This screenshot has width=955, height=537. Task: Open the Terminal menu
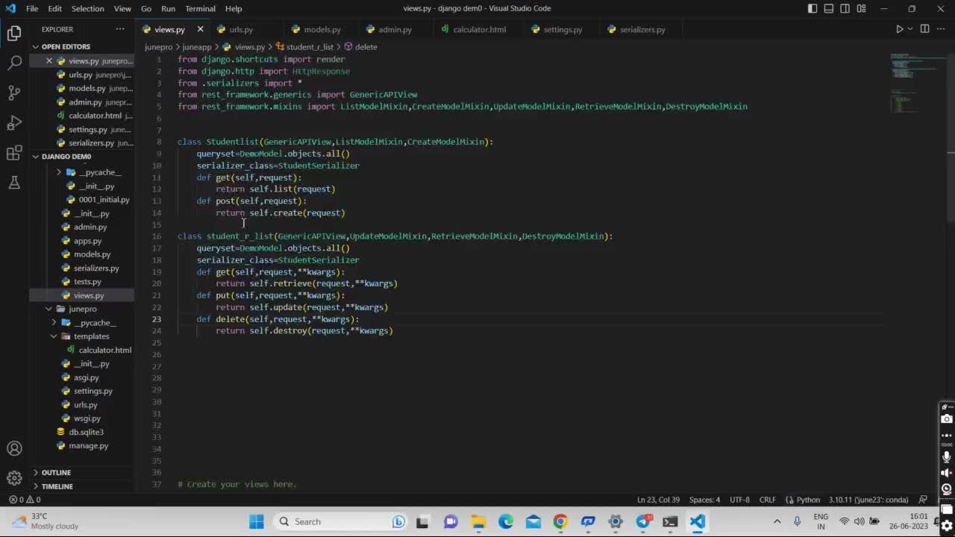click(x=200, y=9)
